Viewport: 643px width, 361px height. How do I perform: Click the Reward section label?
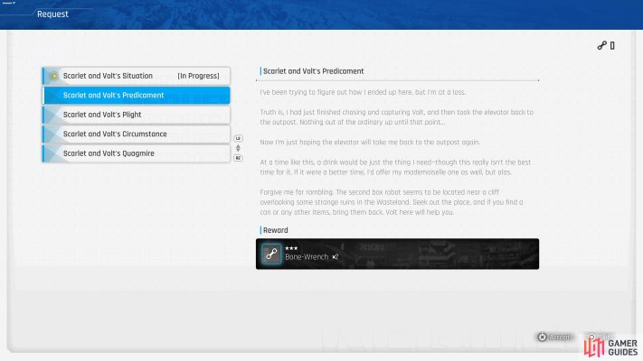coord(275,230)
